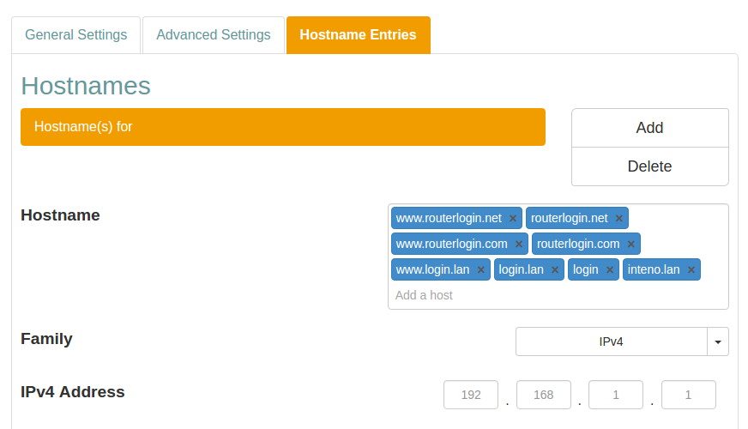
Task: Select the Hostname Entries tab
Action: [358, 35]
